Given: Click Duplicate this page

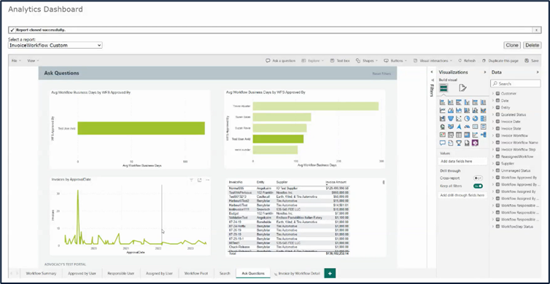Looking at the screenshot, I should pos(500,60).
